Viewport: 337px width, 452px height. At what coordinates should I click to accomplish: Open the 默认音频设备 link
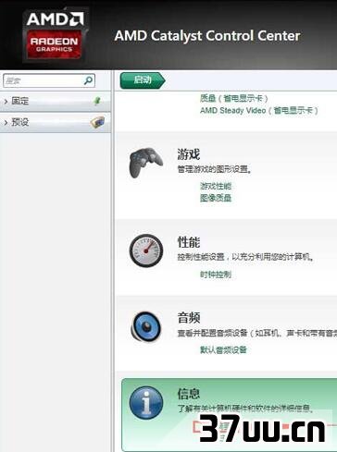(x=223, y=349)
